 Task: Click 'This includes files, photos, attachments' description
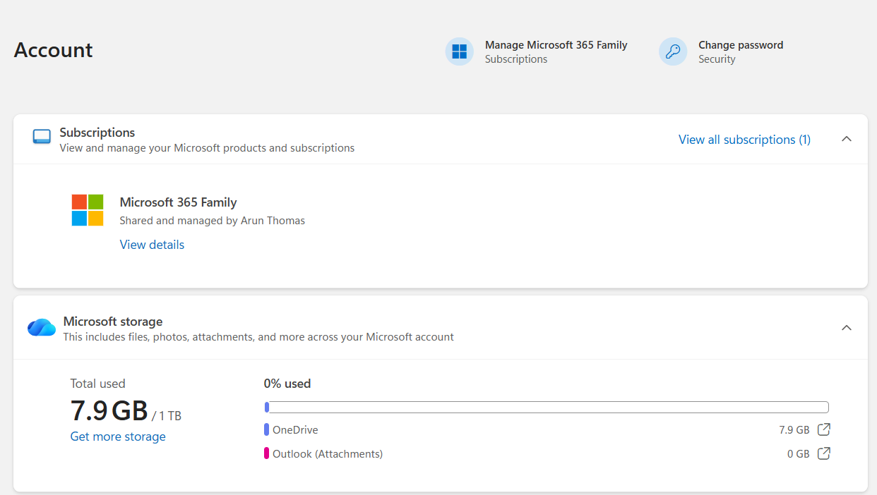[258, 337]
